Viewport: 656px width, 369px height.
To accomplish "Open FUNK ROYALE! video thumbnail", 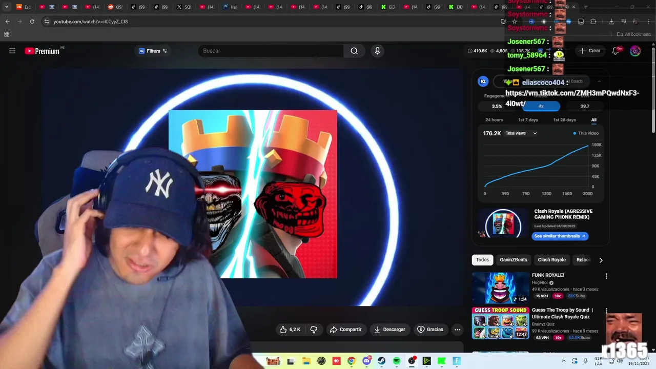I will pos(500,288).
